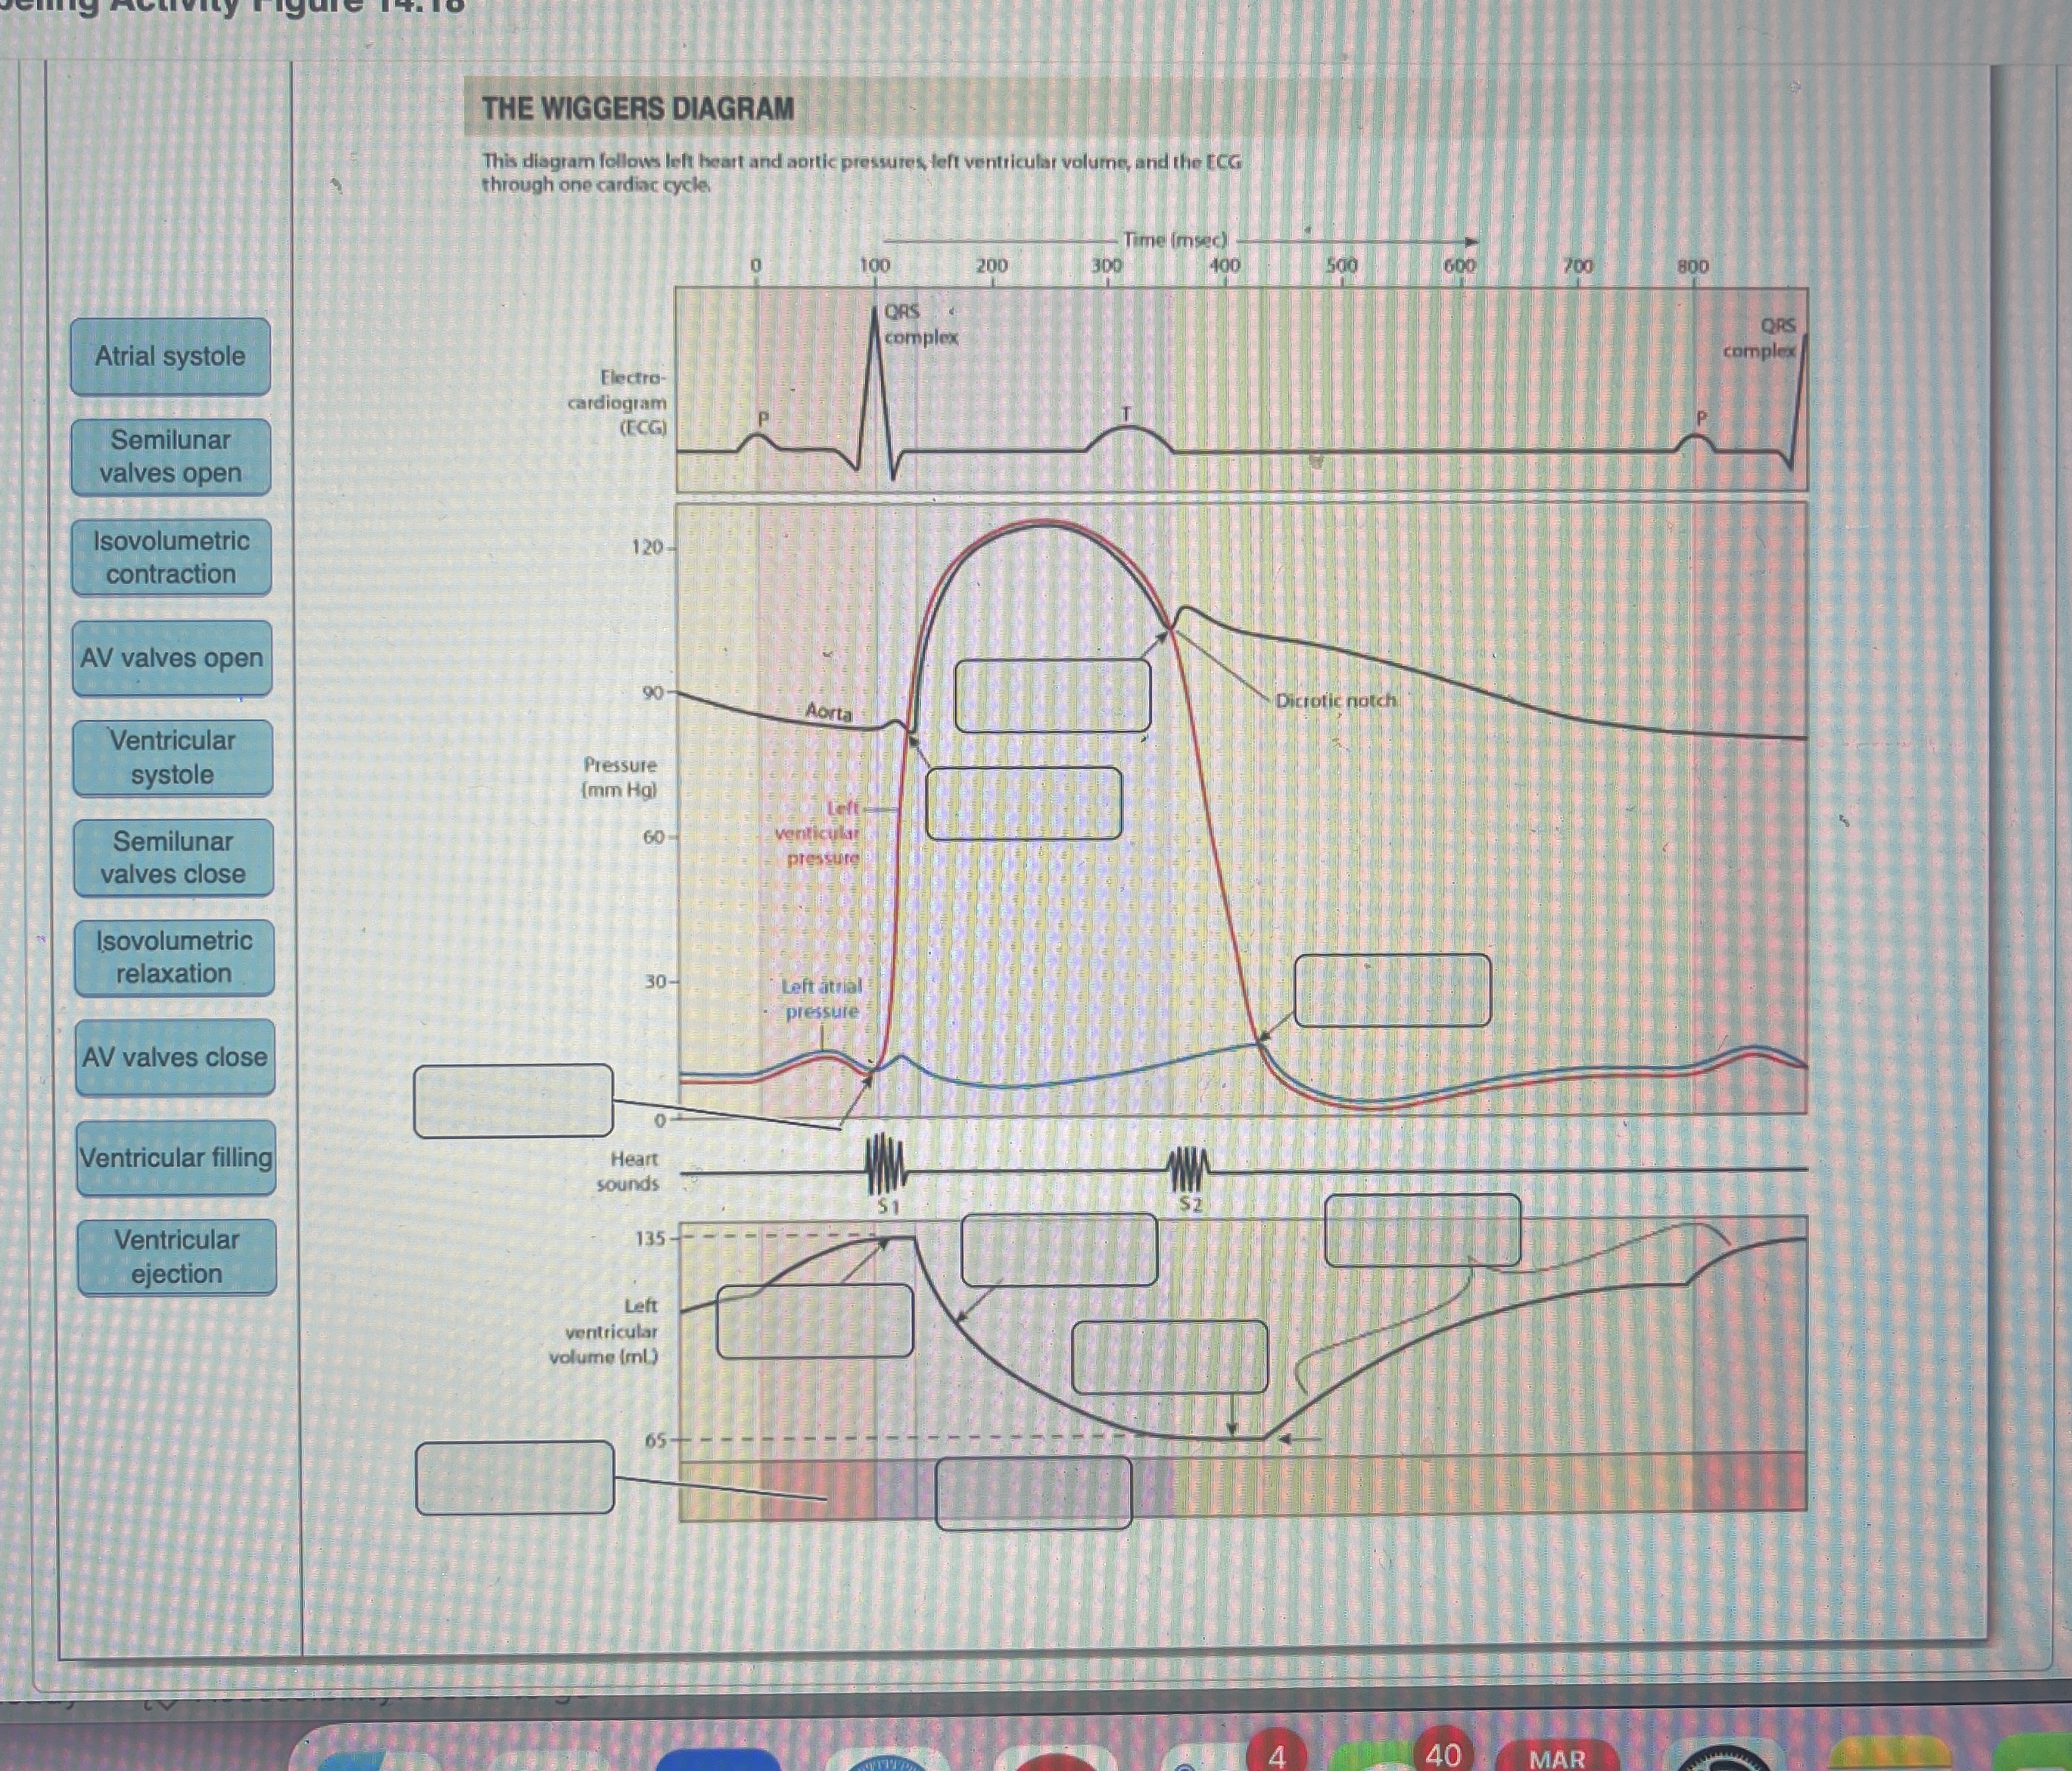Pick the Ventricular filling label
2072x1771 pixels.
coord(176,1158)
